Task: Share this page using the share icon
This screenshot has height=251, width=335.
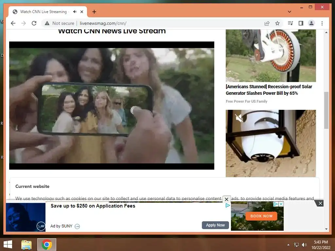Action: pos(267,23)
